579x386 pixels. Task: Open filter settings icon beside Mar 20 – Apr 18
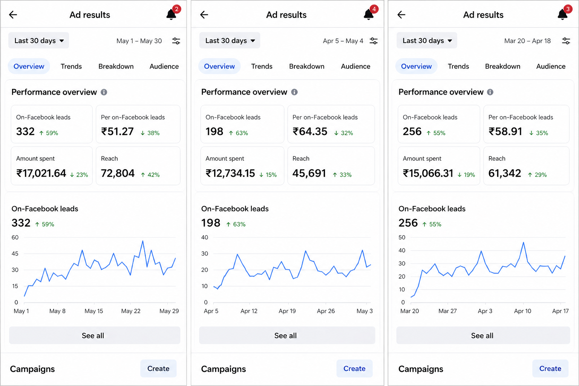tap(566, 41)
